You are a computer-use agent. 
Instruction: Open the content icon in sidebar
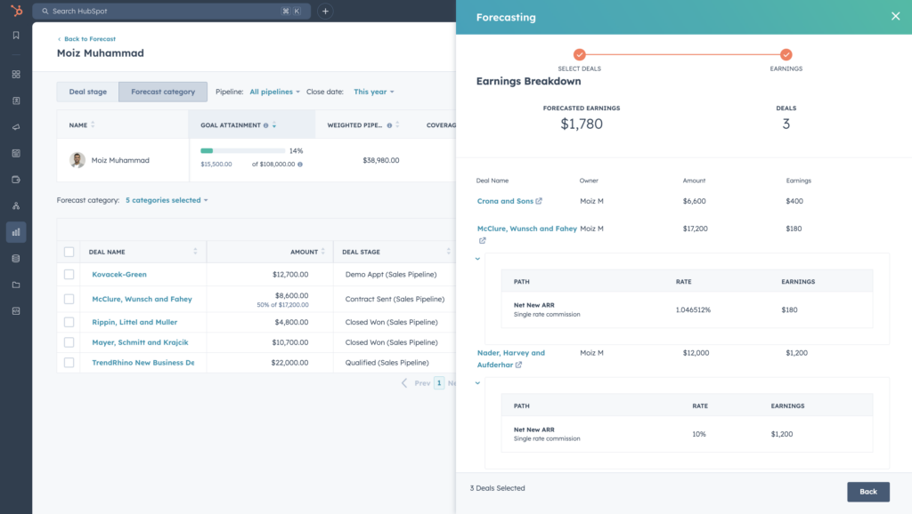(x=16, y=153)
